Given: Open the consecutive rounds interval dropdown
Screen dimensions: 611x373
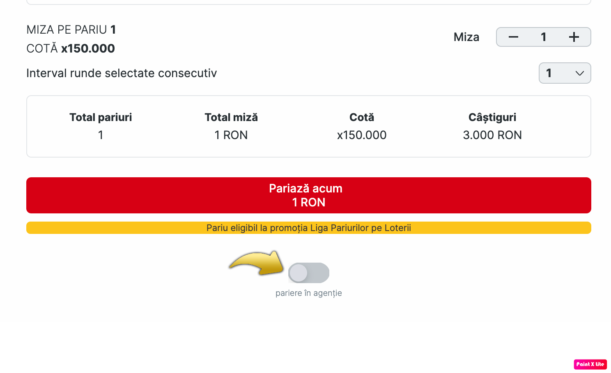Looking at the screenshot, I should [x=565, y=73].
